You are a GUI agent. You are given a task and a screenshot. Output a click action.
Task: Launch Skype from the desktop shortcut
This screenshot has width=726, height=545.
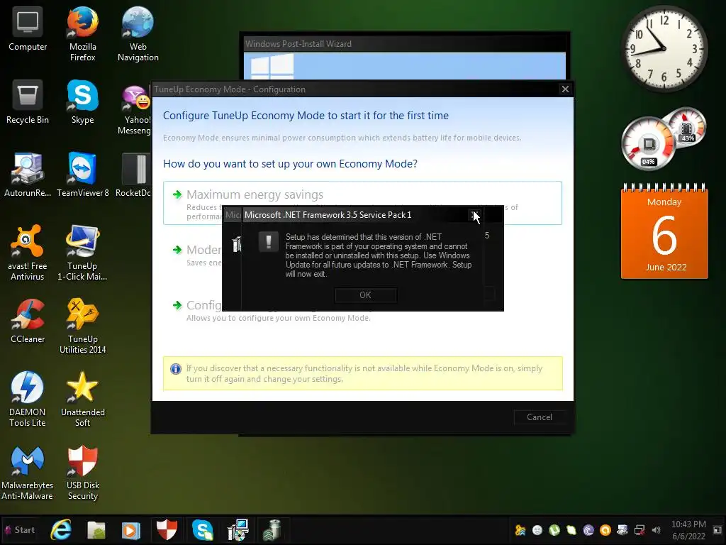[x=82, y=102]
